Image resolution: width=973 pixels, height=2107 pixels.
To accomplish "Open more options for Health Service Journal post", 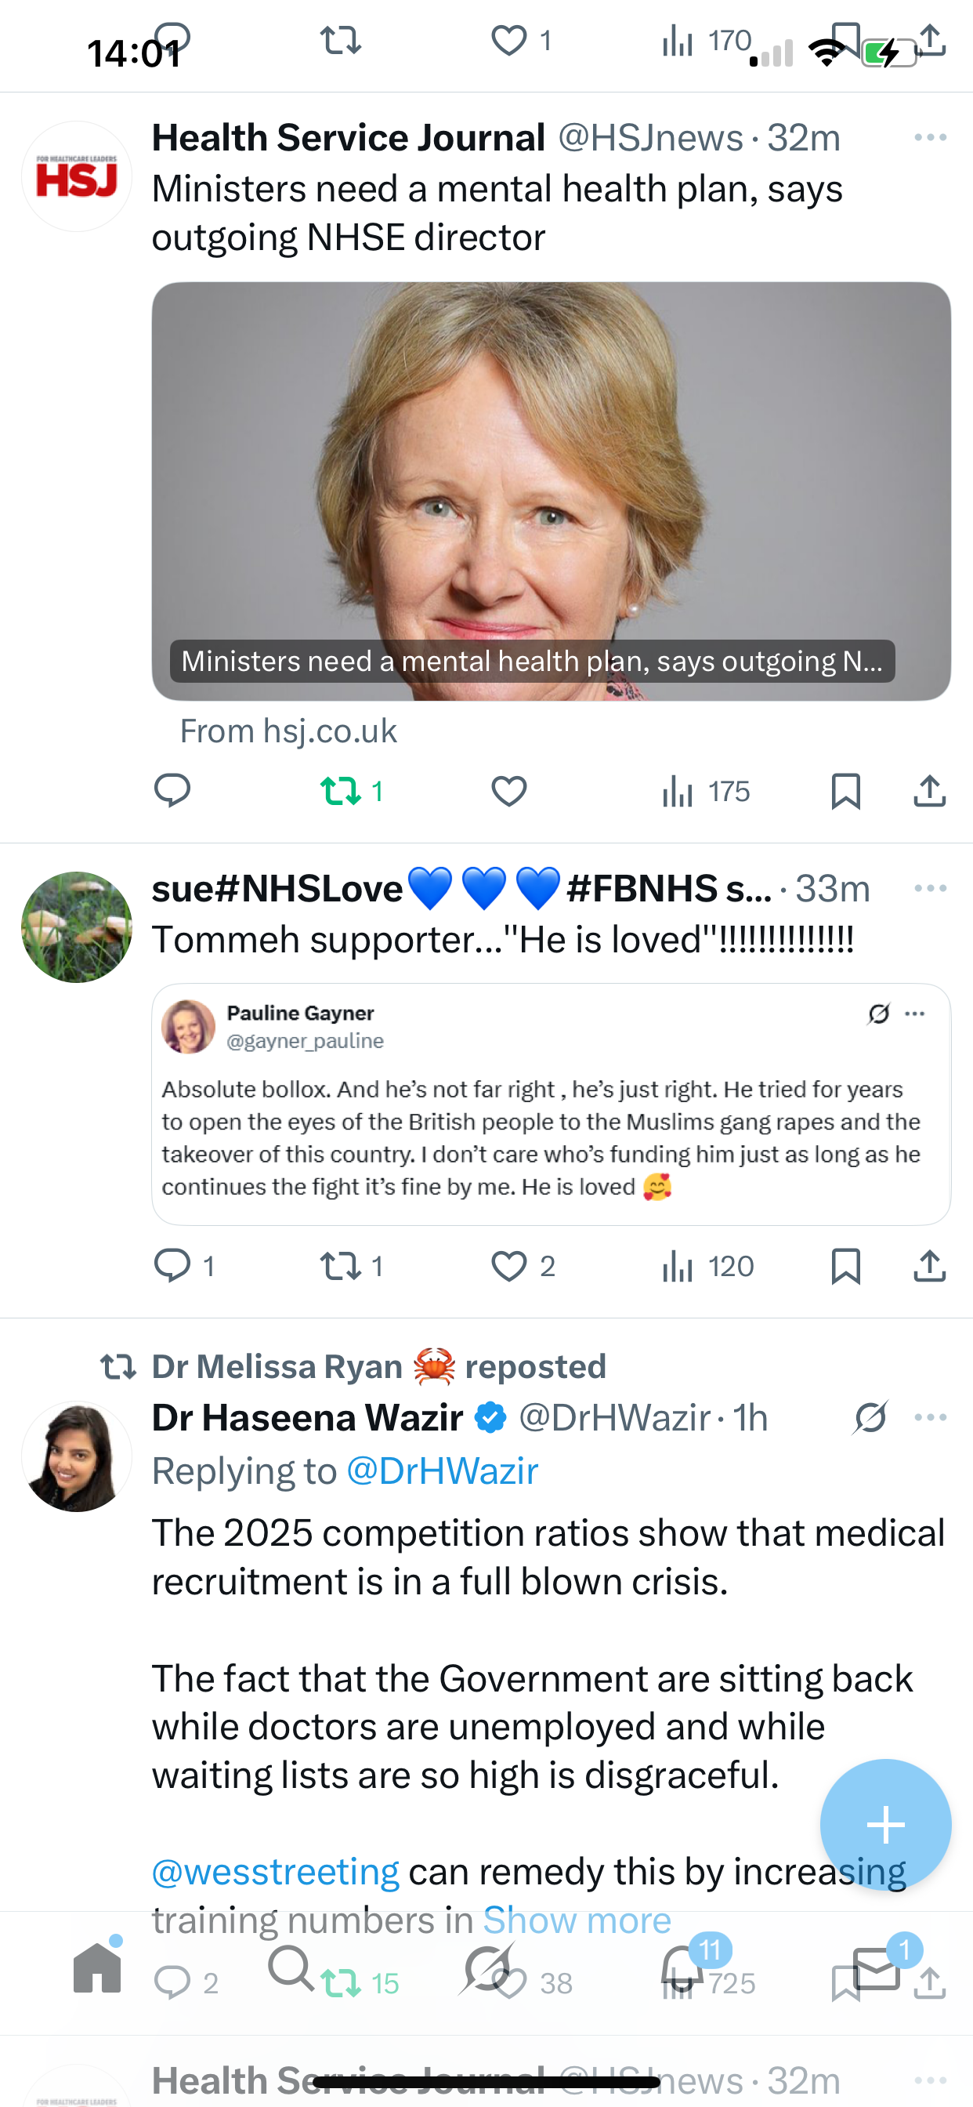I will tap(930, 137).
